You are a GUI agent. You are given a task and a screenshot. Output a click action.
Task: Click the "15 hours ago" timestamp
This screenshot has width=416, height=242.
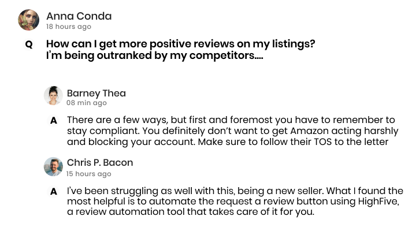88,173
